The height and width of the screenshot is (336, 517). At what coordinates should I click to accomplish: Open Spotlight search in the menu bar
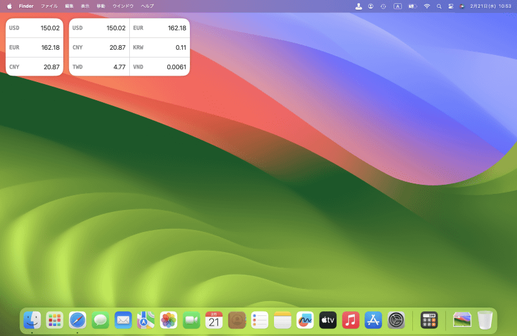click(x=439, y=6)
